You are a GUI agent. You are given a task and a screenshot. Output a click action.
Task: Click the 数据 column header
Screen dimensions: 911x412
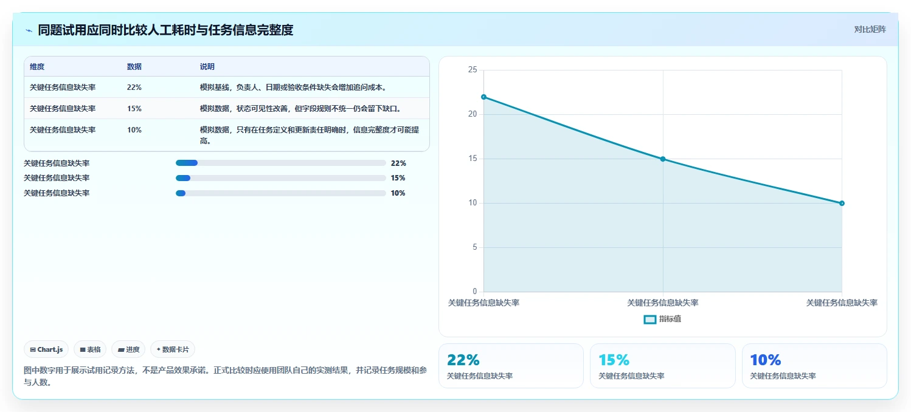point(134,67)
